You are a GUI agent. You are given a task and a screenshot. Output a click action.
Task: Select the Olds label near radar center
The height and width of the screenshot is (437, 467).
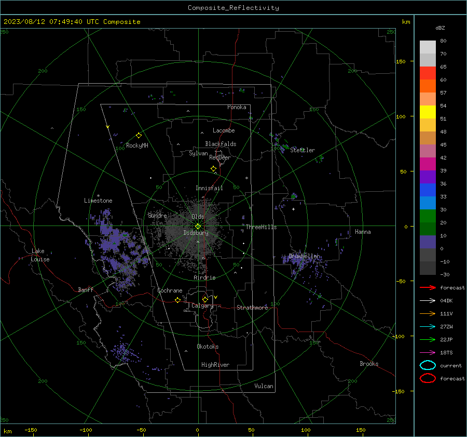click(198, 217)
